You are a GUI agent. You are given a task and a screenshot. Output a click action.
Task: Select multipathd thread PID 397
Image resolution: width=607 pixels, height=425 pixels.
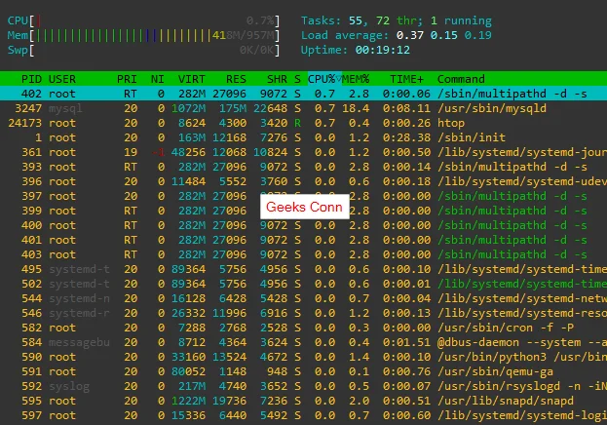tap(304, 196)
